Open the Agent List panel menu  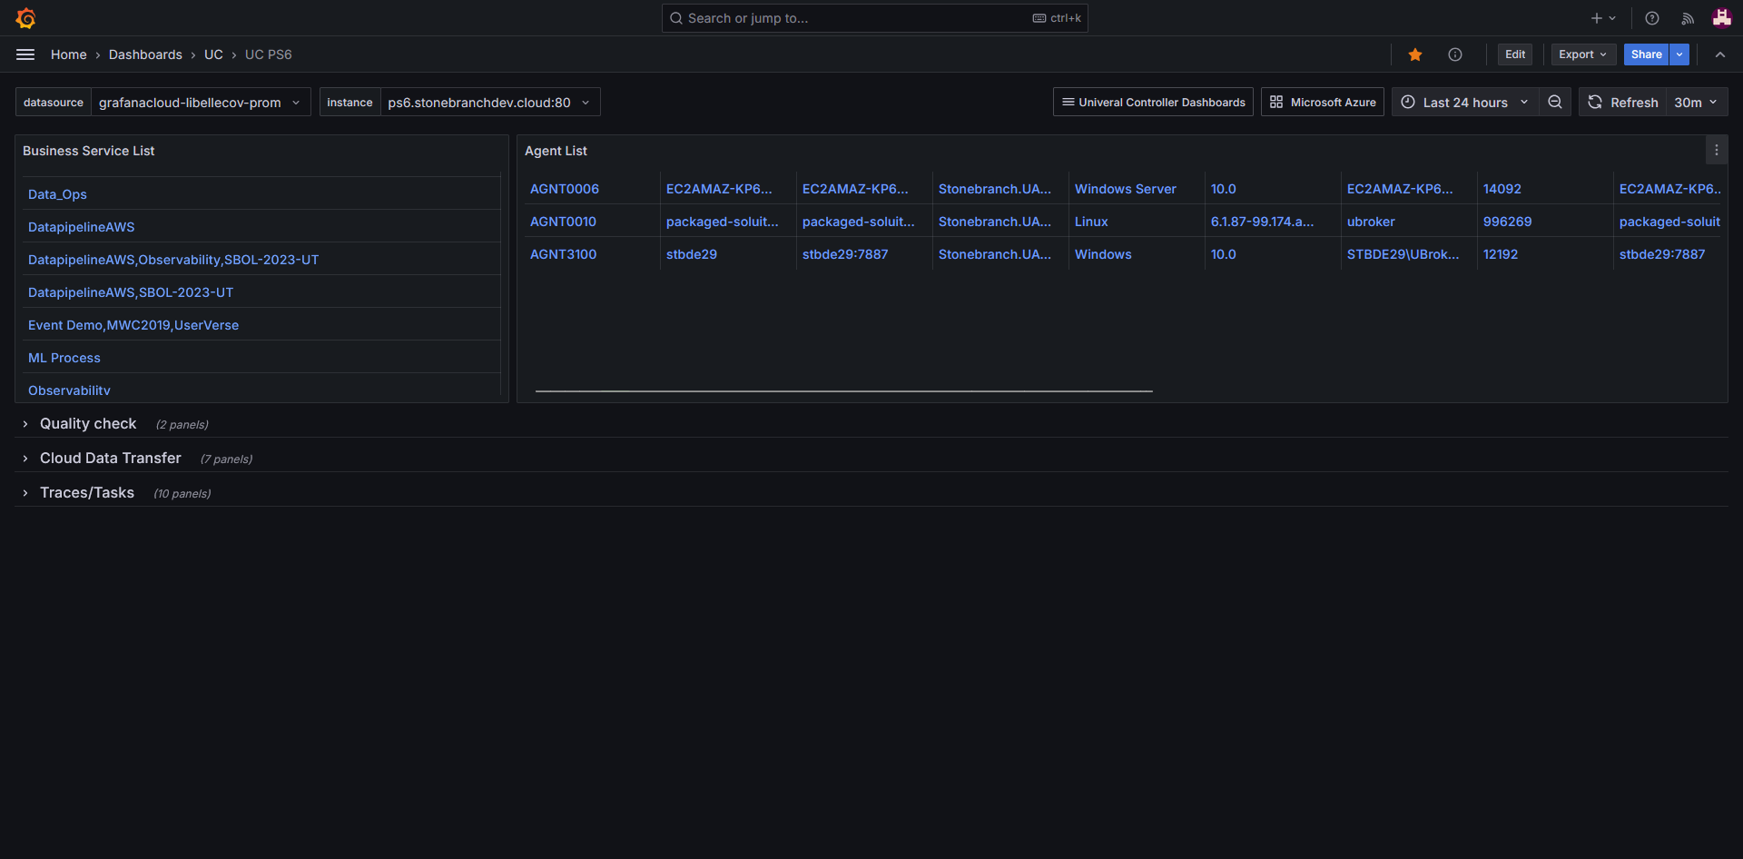click(x=1716, y=151)
